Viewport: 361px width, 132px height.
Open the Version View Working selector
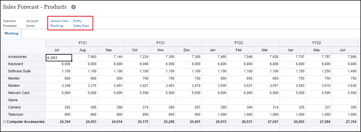click(x=59, y=23)
